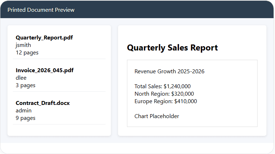Viewport: 275px width, 154px height.
Task: Click the $410,000 Europe Region amount
Action: point(185,101)
